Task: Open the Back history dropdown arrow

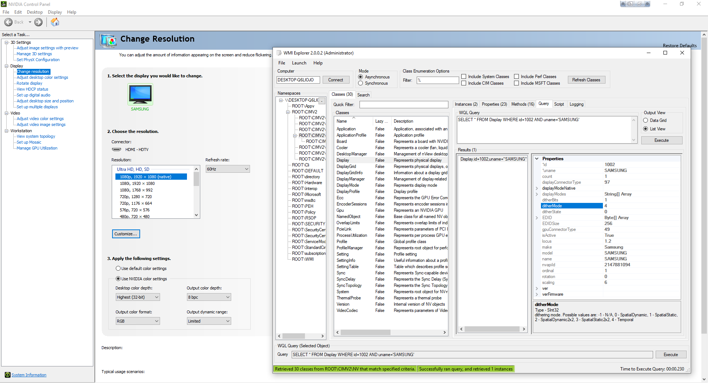Action: [30, 22]
